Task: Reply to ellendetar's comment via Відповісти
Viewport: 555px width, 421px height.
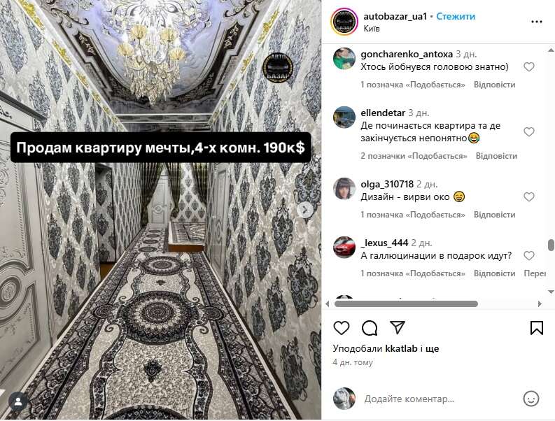Action: click(496, 156)
